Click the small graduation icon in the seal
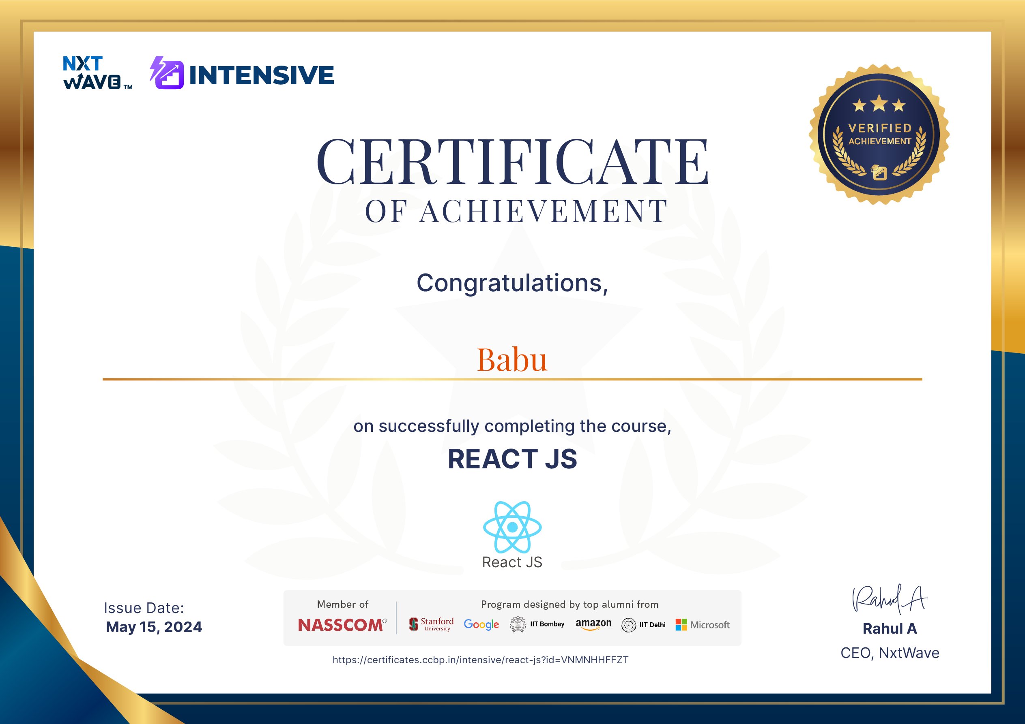The image size is (1025, 724). click(x=879, y=172)
